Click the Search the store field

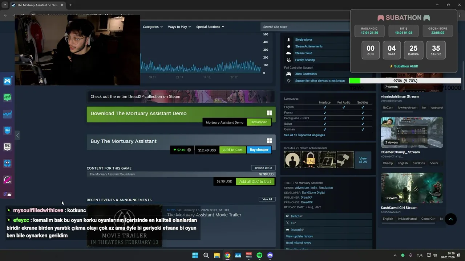click(x=305, y=27)
